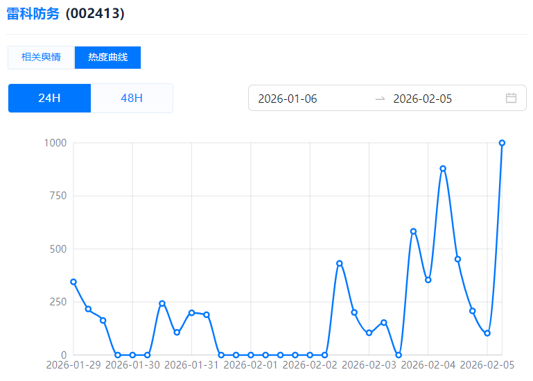Select the data point above the 2026-02-03 label
The image size is (533, 381).
[x=369, y=333]
